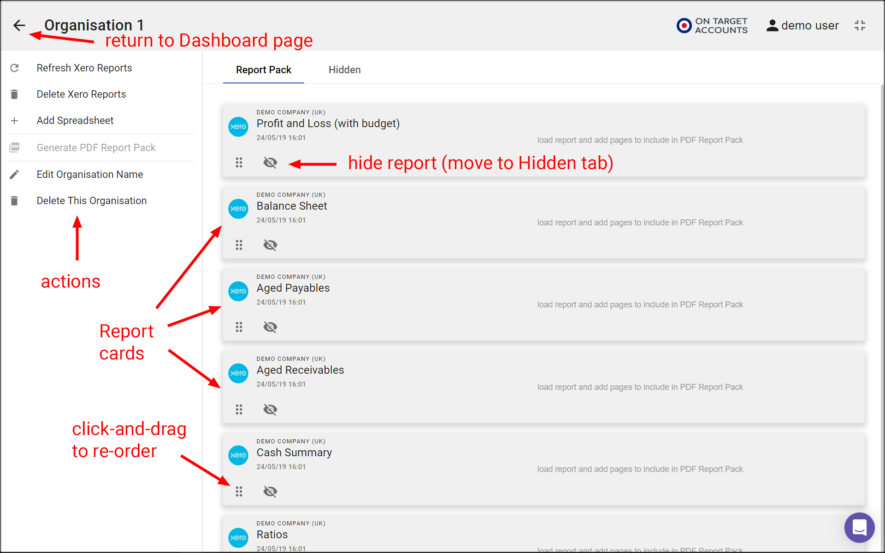Hide the Cash Summary report
Viewport: 885px width, 553px height.
tap(270, 491)
